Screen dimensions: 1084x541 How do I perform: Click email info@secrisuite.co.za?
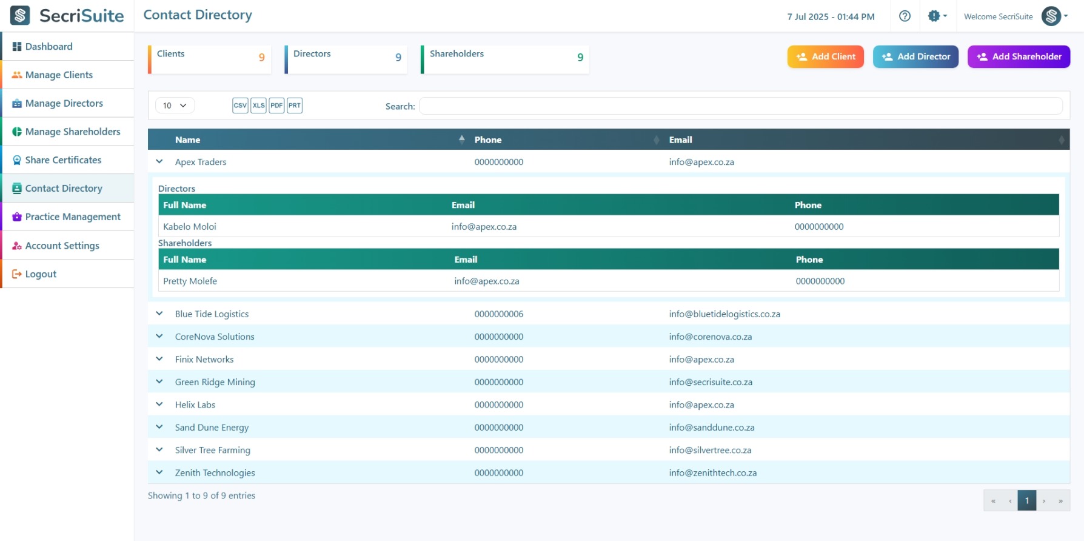pos(711,382)
